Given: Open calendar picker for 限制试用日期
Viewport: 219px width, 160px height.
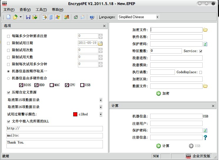Looking at the screenshot, I should 100,43.
